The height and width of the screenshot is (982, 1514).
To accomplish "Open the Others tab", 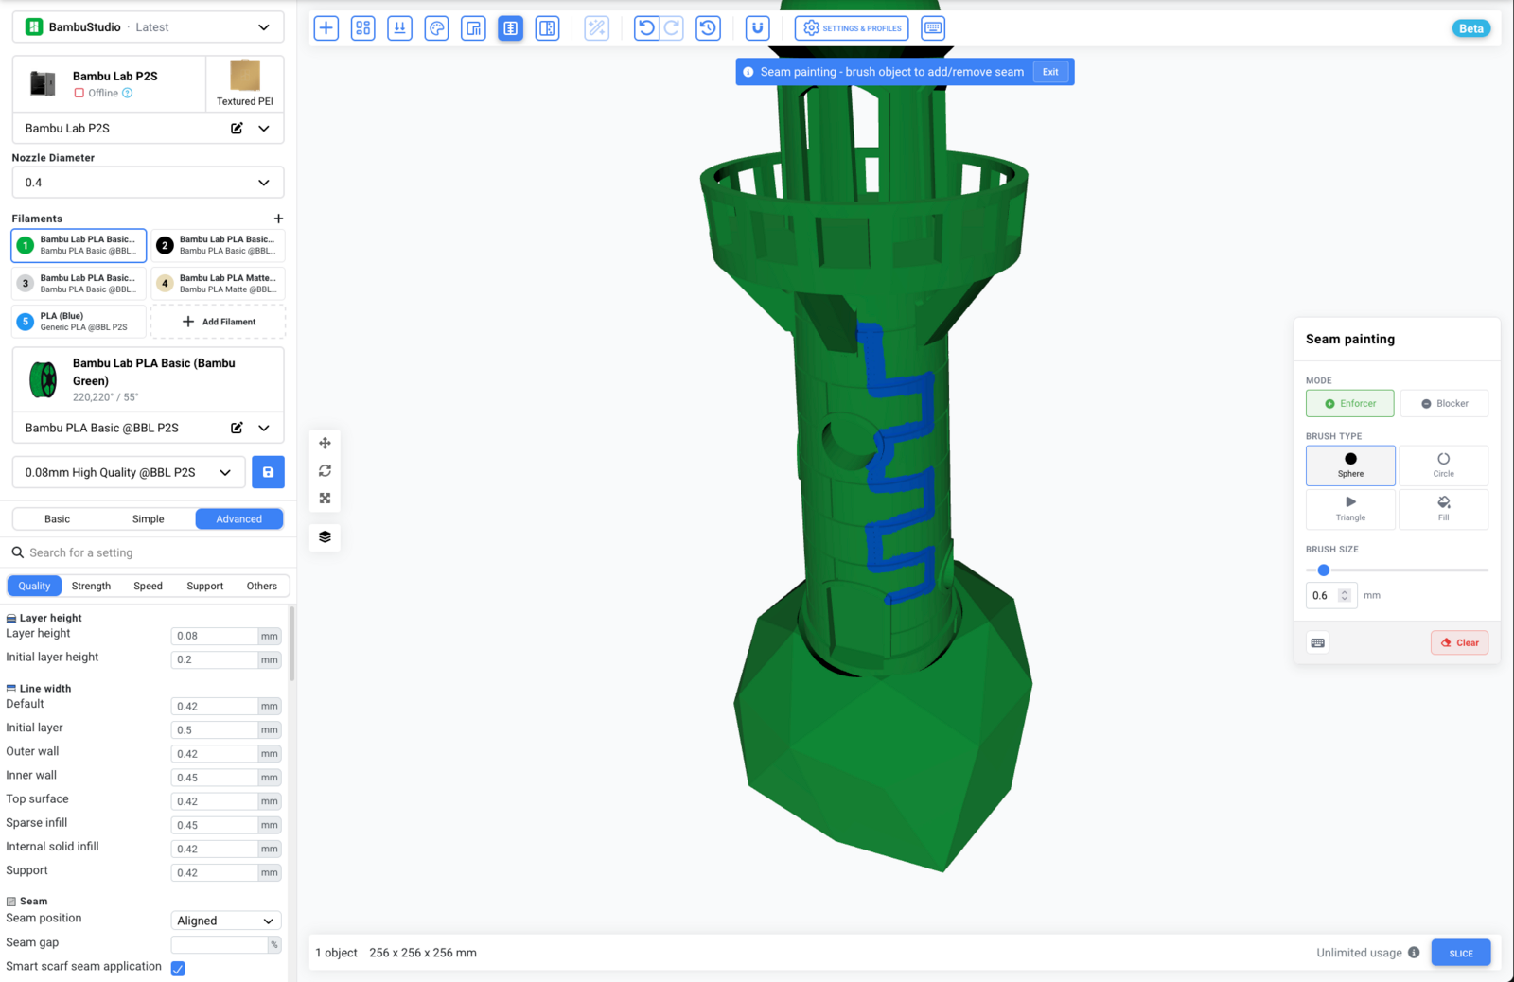I will coord(262,586).
